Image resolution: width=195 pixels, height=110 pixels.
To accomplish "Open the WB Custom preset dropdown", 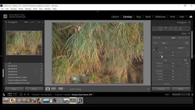I will (x=181, y=48).
